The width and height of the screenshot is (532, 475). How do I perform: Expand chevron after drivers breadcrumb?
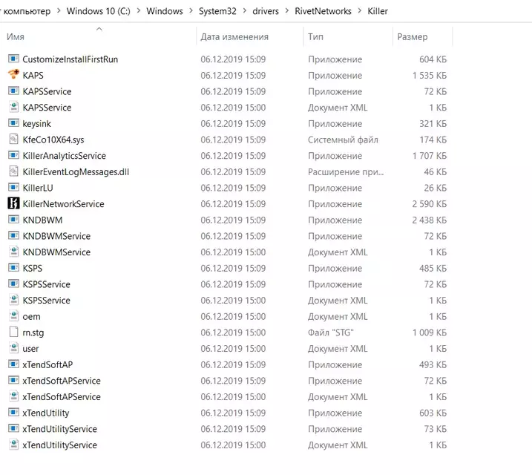(x=287, y=11)
